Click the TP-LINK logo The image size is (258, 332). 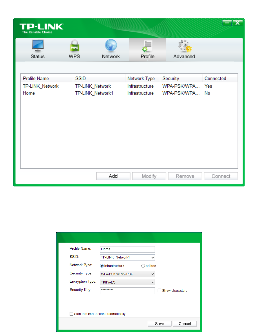click(41, 28)
